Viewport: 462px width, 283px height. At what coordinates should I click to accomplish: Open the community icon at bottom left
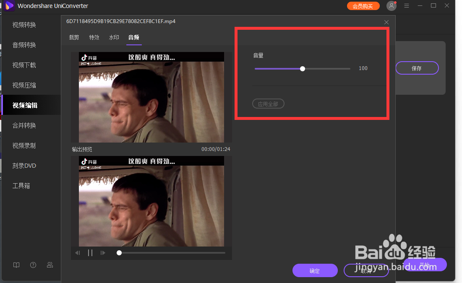pos(50,265)
